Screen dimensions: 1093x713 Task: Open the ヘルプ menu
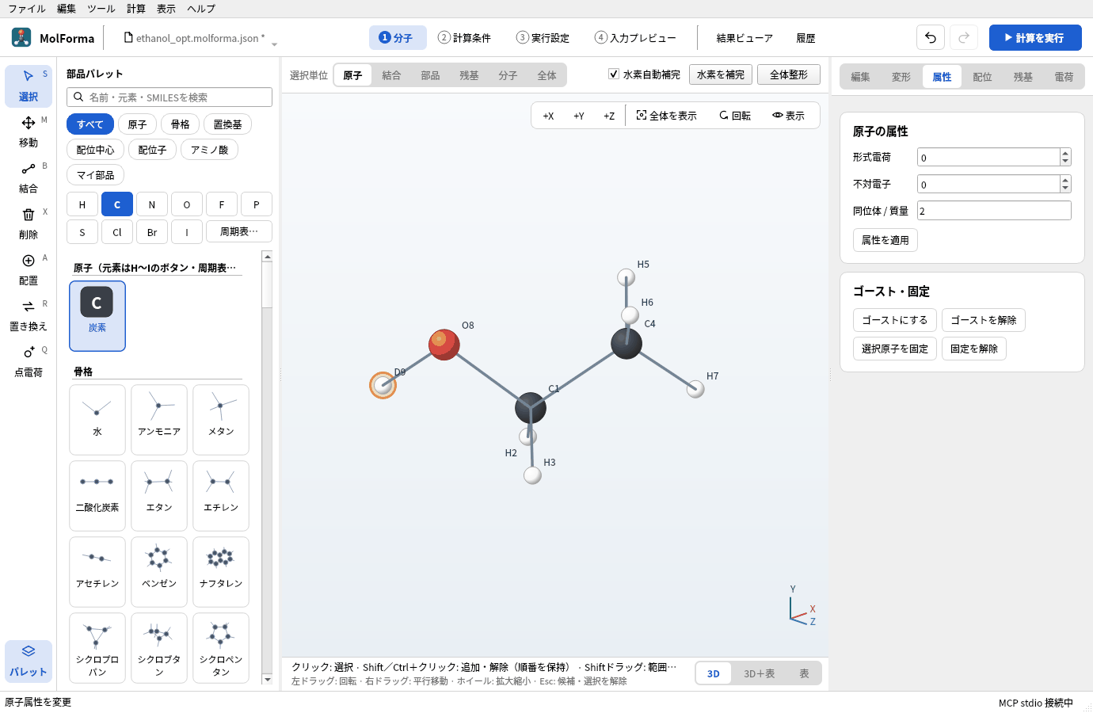pos(201,9)
